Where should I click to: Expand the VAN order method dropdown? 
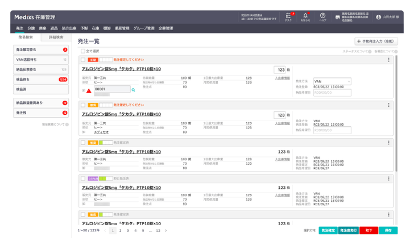[332, 81]
